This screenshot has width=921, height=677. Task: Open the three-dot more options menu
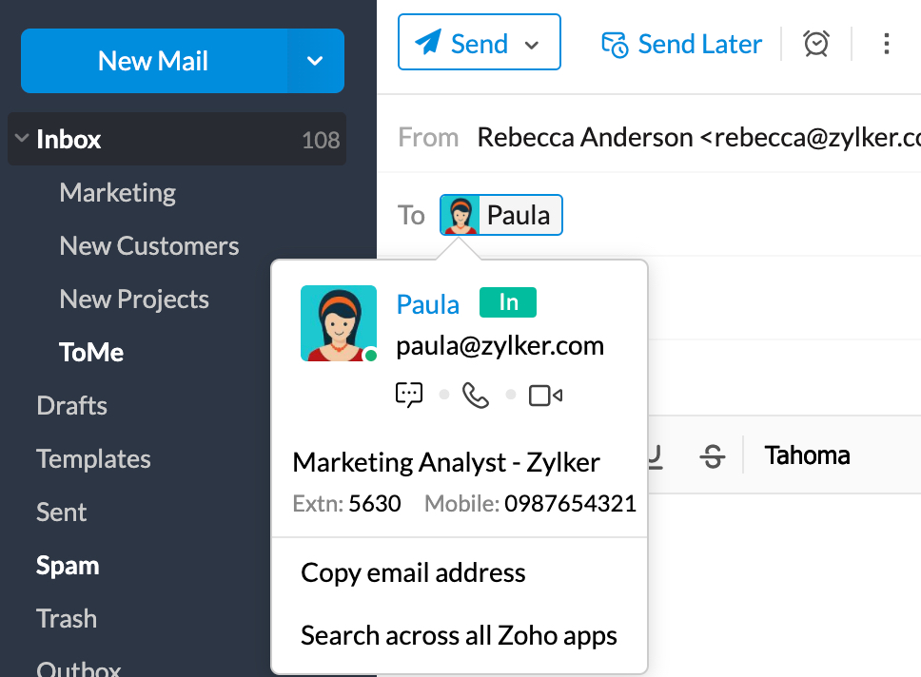[887, 44]
